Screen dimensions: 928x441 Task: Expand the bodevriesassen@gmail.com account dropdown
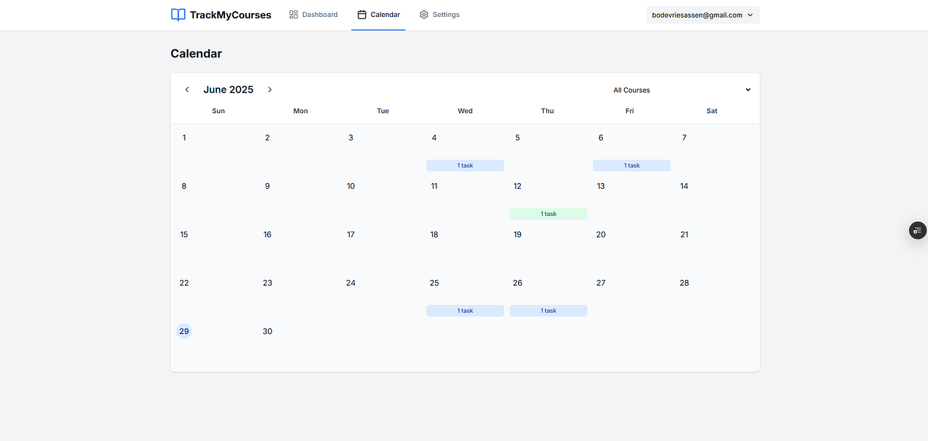[702, 14]
